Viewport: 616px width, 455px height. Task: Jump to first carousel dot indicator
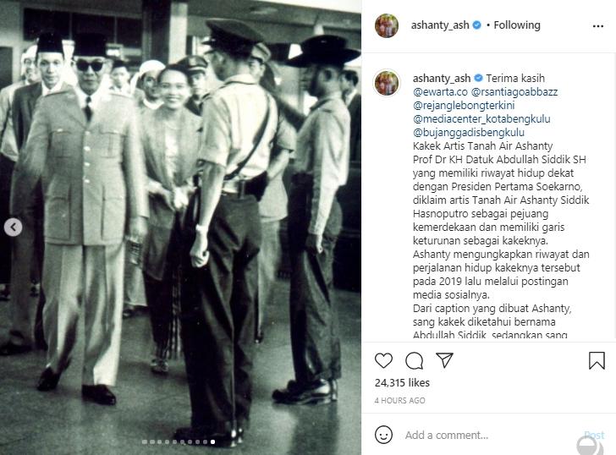tap(145, 442)
